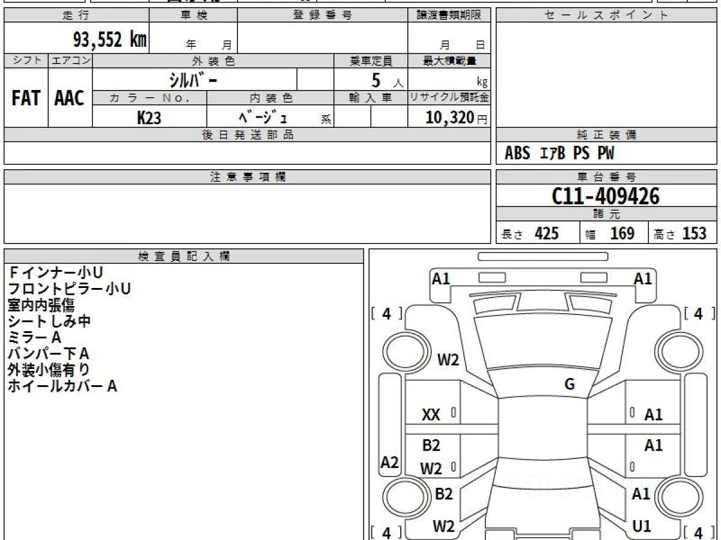
Task: Select the Fインナー小U inspector note
Action: [55, 272]
